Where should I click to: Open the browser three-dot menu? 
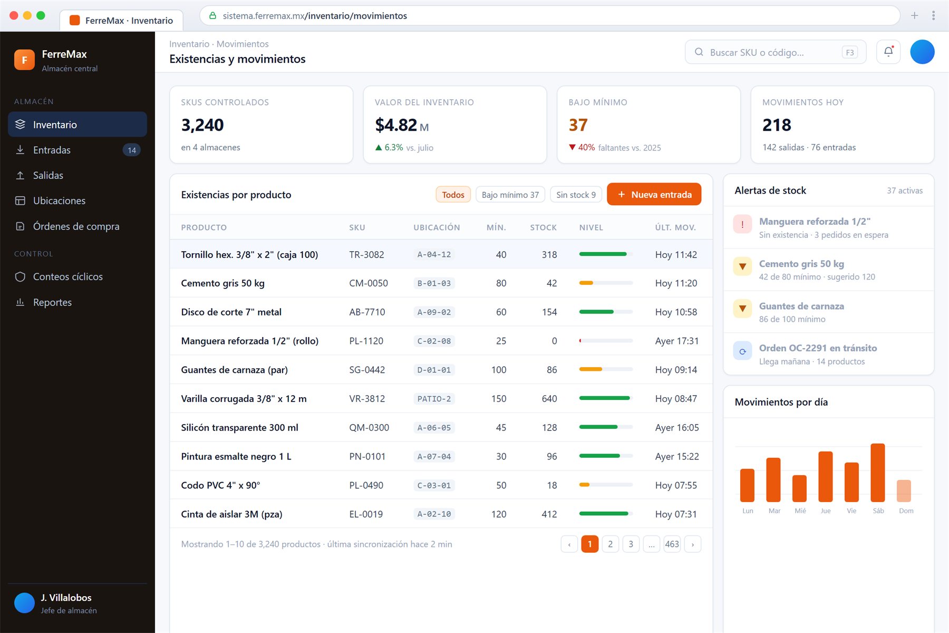click(x=933, y=15)
